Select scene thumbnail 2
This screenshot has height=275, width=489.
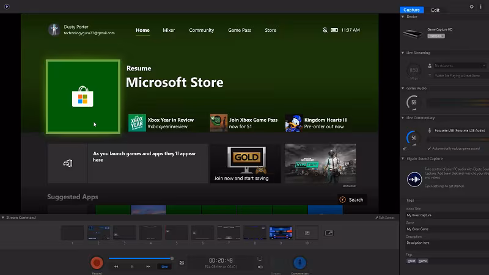coord(98,233)
